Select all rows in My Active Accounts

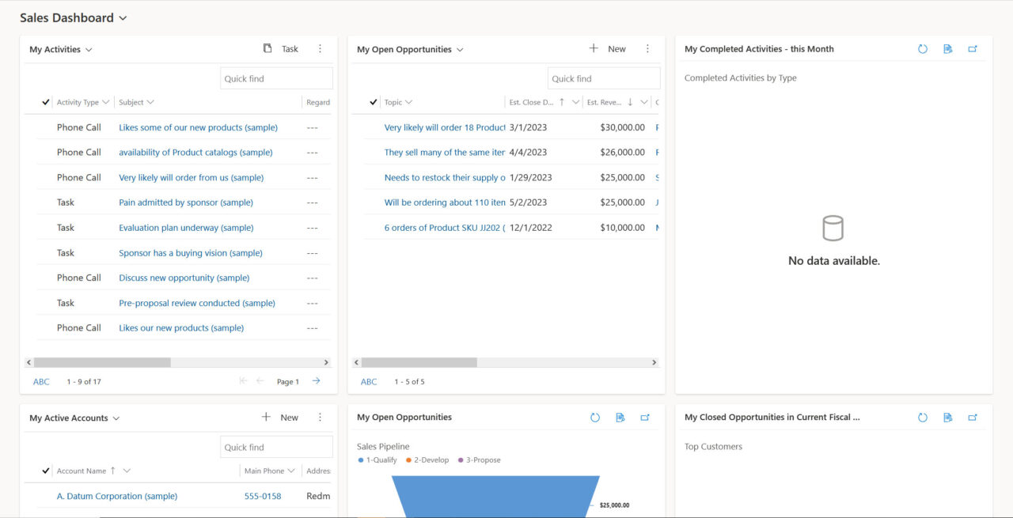(45, 470)
